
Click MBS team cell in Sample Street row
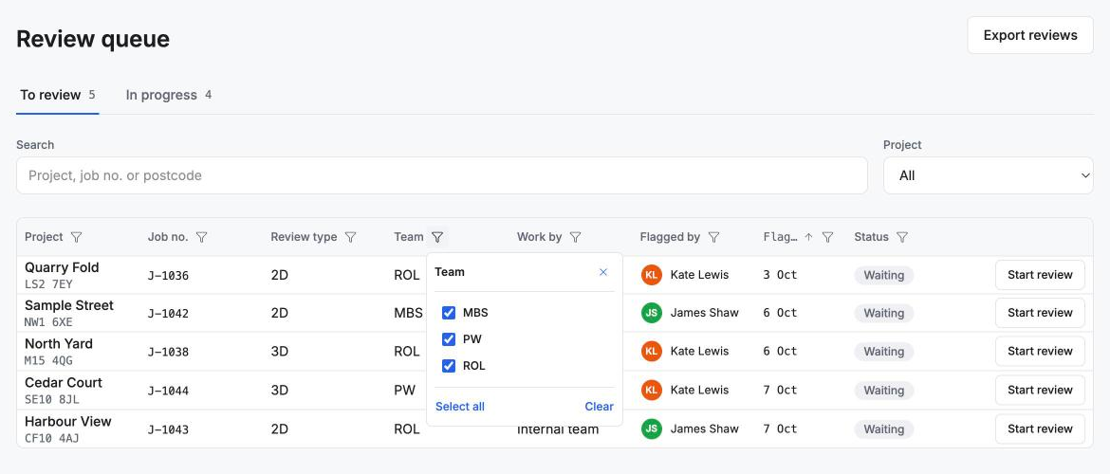[409, 313]
